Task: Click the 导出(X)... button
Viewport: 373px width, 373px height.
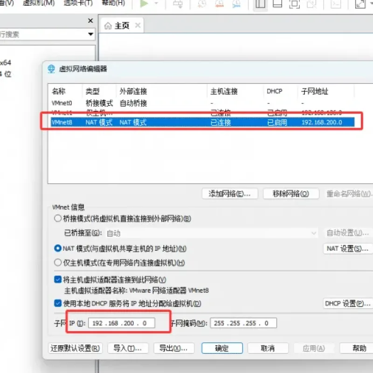Action: tap(174, 348)
